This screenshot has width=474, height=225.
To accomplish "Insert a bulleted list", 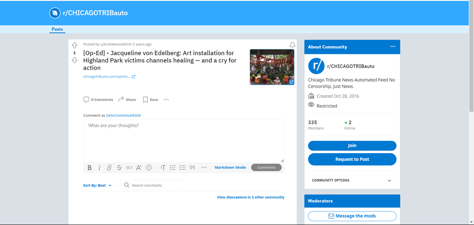I will tap(173, 168).
